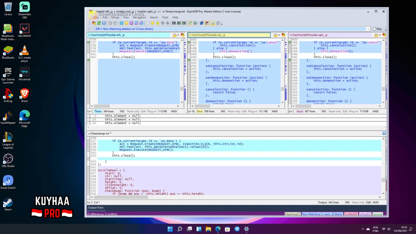The height and width of the screenshot is (234, 416).
Task: Toggle the highlighted picture toolbar button
Action: coord(206,23)
